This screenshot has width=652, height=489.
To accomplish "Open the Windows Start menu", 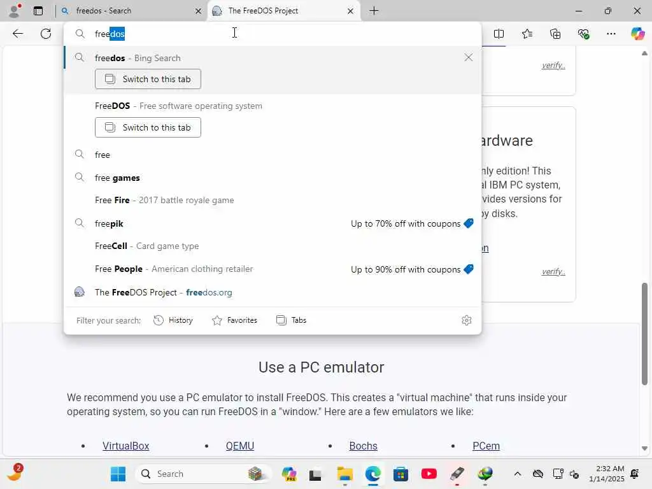I will point(118,474).
